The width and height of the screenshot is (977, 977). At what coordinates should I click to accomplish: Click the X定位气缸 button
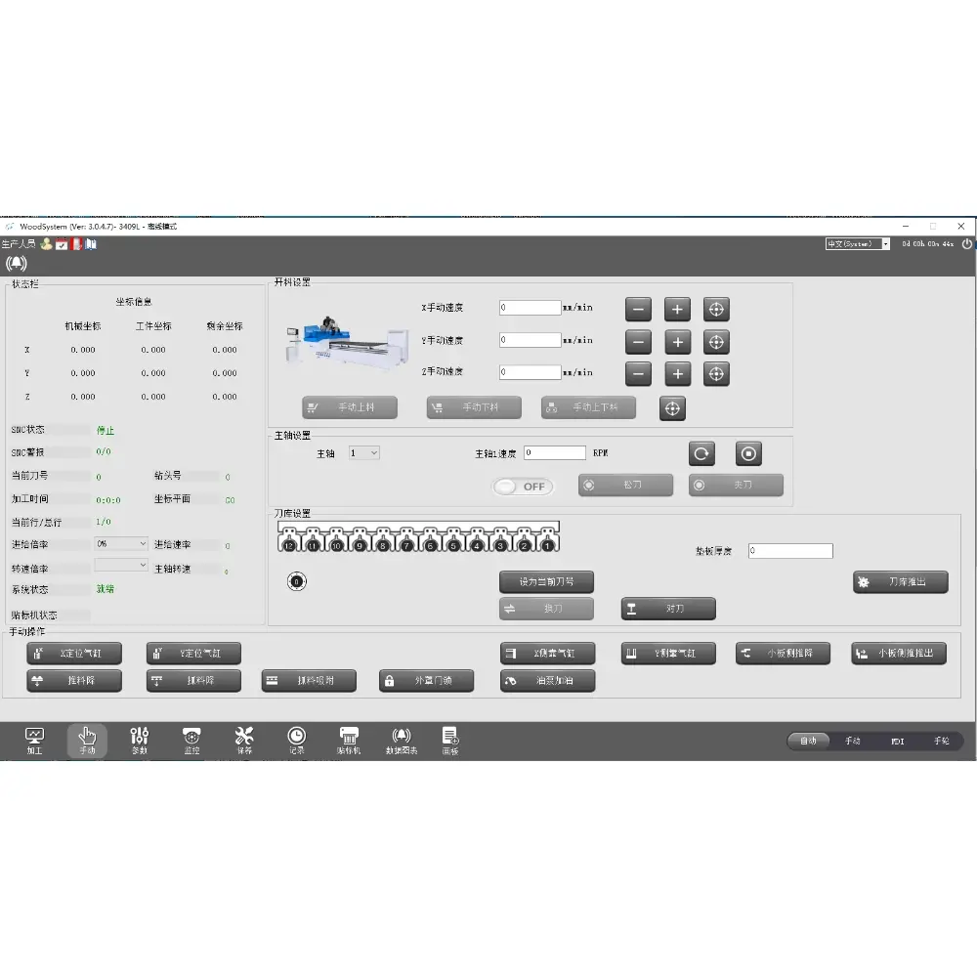point(74,653)
